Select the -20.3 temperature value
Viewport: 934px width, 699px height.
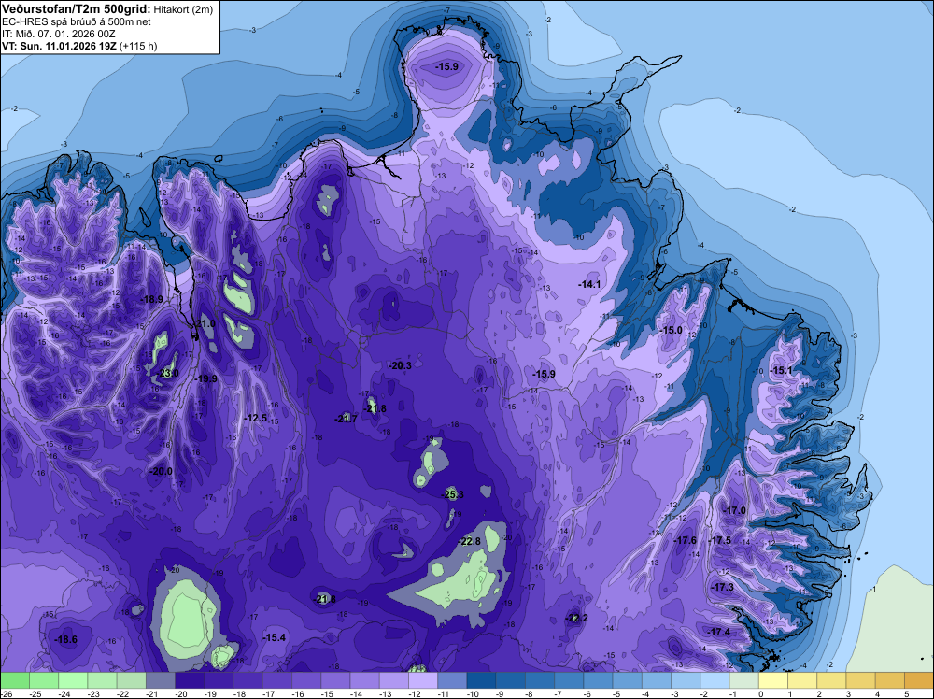coord(401,365)
